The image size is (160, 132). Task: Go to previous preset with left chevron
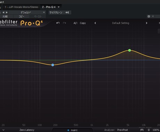(x=95, y=23)
